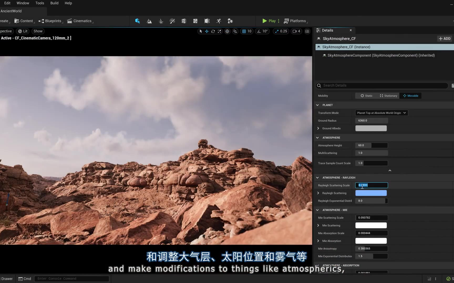Open the Window menu
This screenshot has height=283, width=454.
23,3
